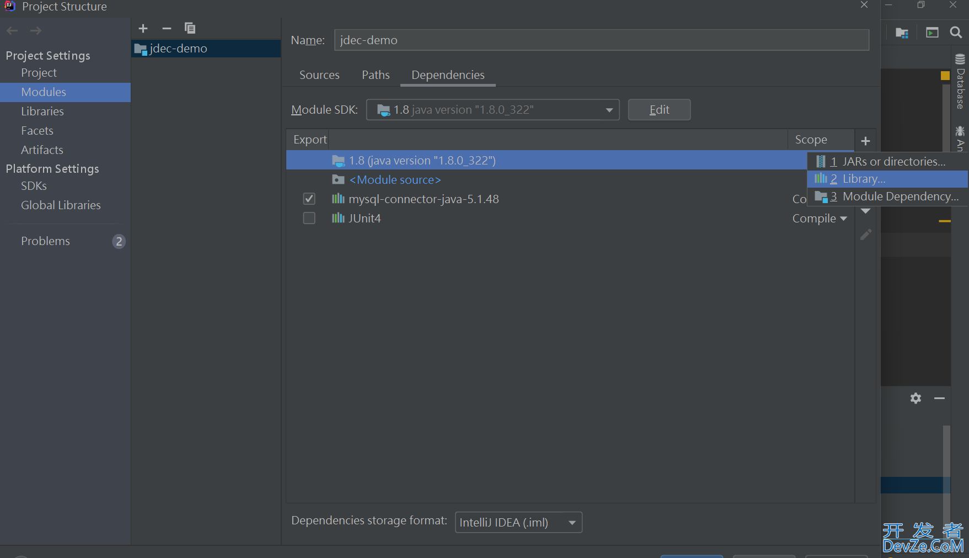
Task: Uncheck export for mysql-connector-java-5.1.48
Action: click(x=309, y=199)
